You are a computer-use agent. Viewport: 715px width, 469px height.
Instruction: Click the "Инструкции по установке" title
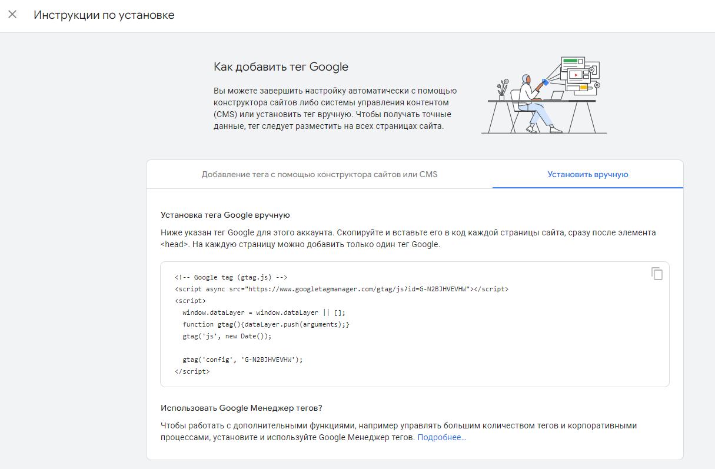(104, 15)
